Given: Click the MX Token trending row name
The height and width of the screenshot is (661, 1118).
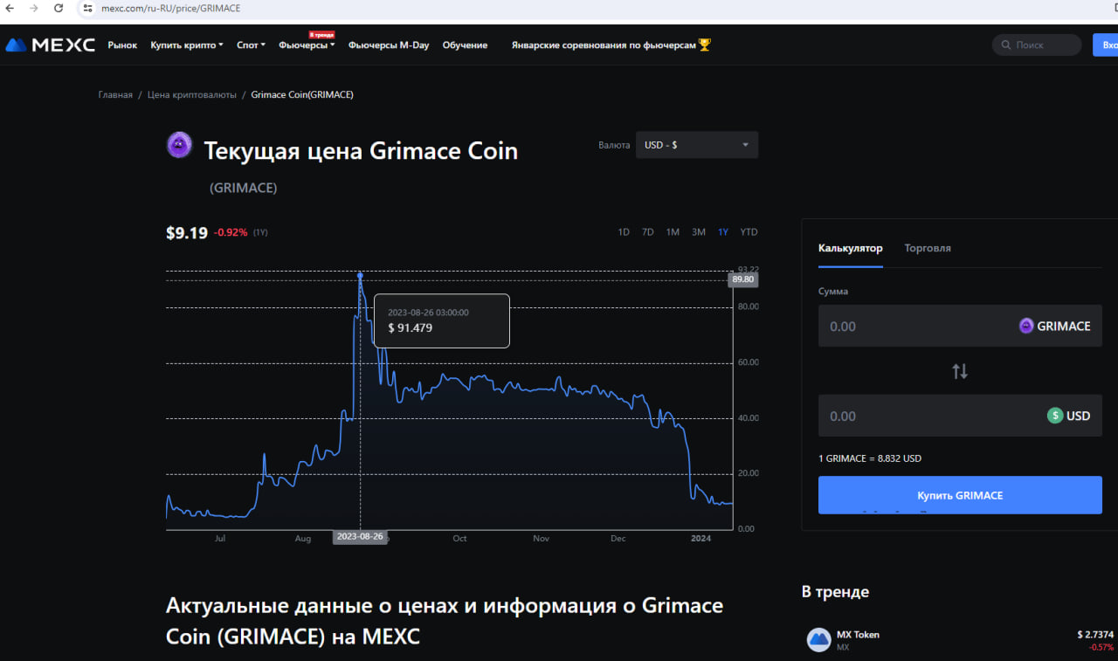Looking at the screenshot, I should coord(858,634).
